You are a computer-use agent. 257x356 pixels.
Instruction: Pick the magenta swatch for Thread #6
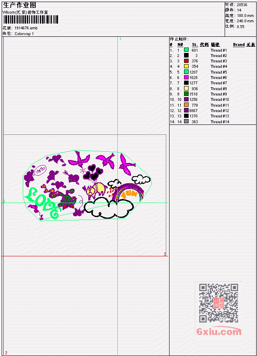tap(186, 77)
